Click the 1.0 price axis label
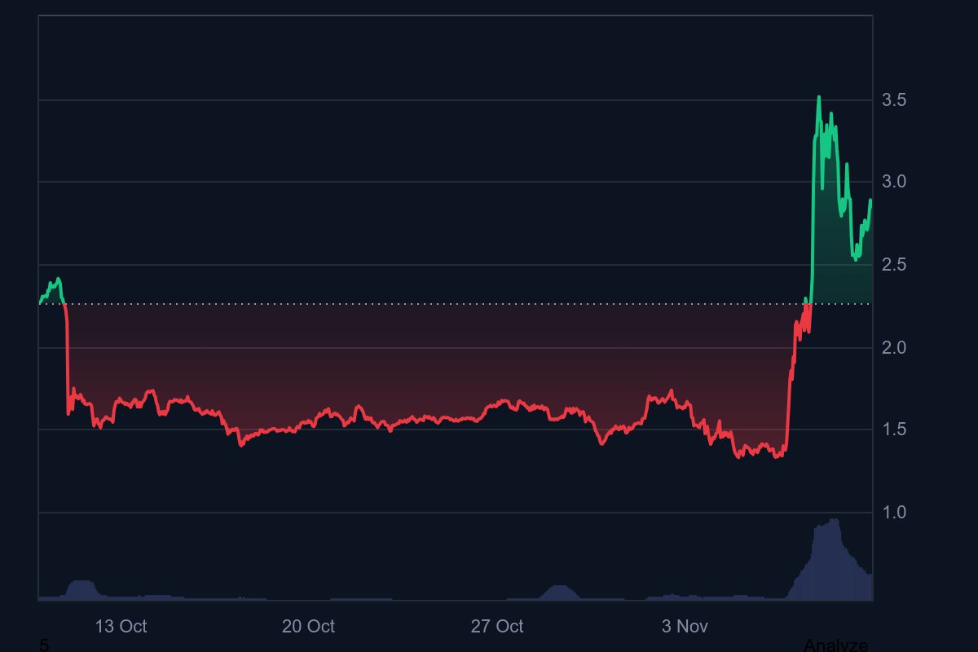The width and height of the screenshot is (978, 652). coord(894,513)
